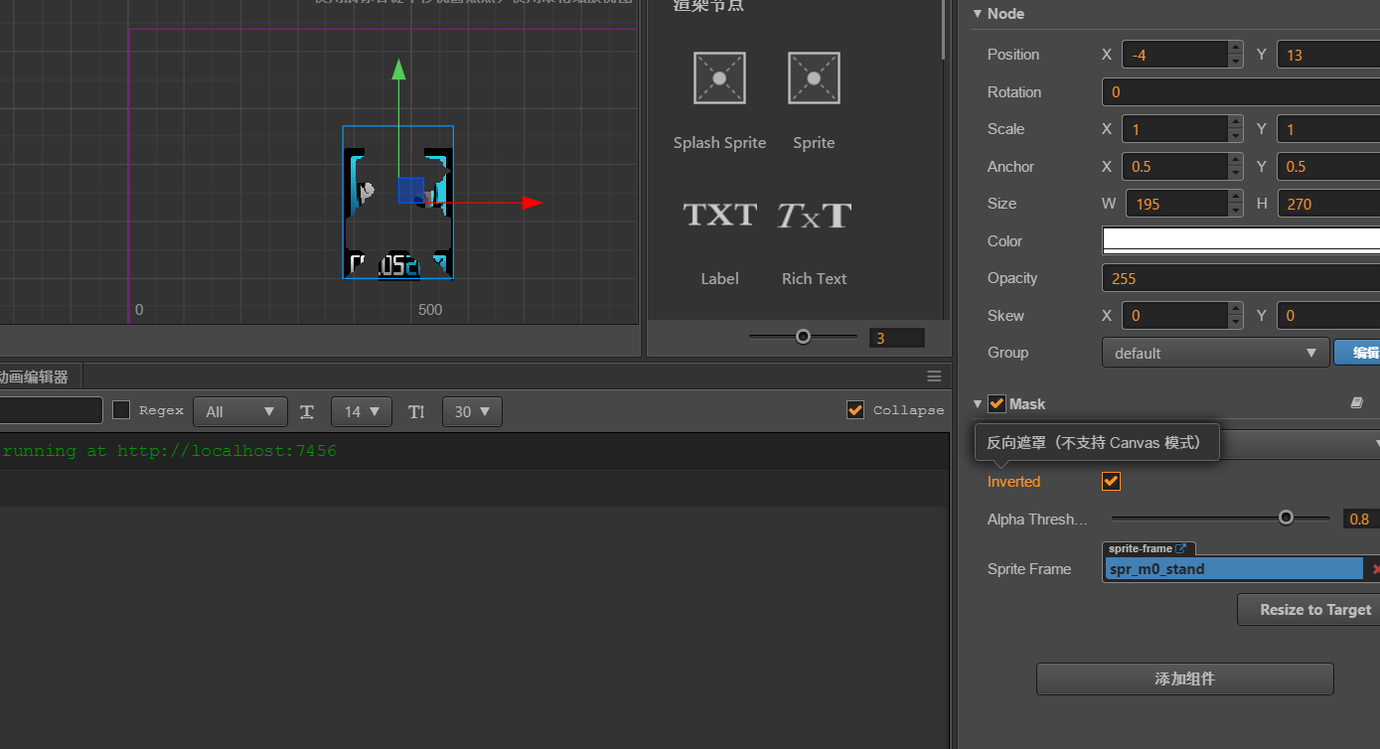Open the Mask component help book icon
The height and width of the screenshot is (749, 1380).
(1356, 402)
